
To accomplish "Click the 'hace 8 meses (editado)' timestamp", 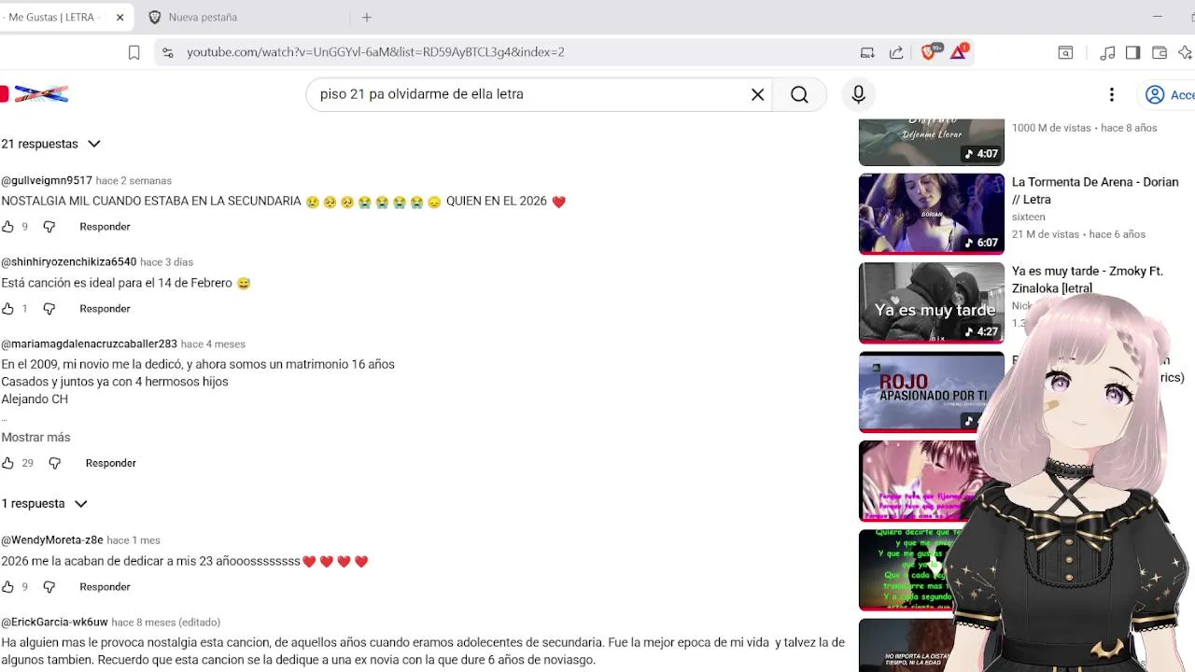I will click(x=166, y=623).
